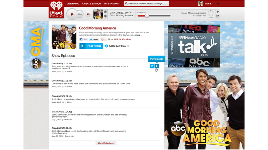Click the GMA ABC logo banner on left
Viewport: 268px width, 150px height.
pyautogui.click(x=36, y=48)
